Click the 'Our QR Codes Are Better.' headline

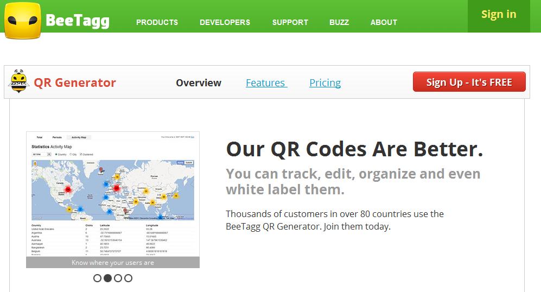(354, 149)
